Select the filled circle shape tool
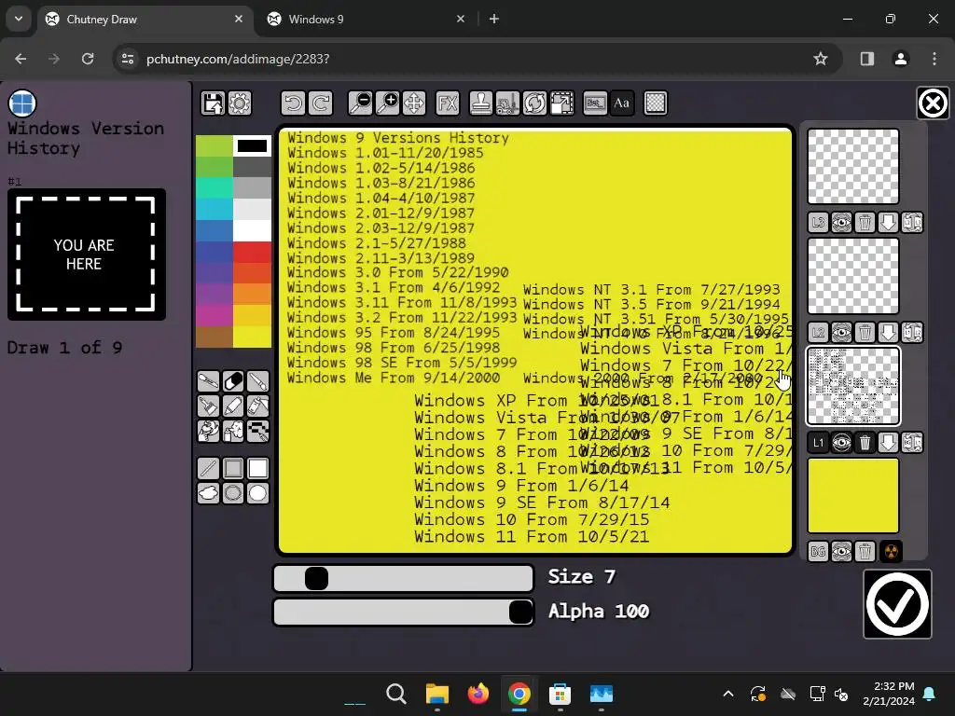955x716 pixels. [258, 493]
